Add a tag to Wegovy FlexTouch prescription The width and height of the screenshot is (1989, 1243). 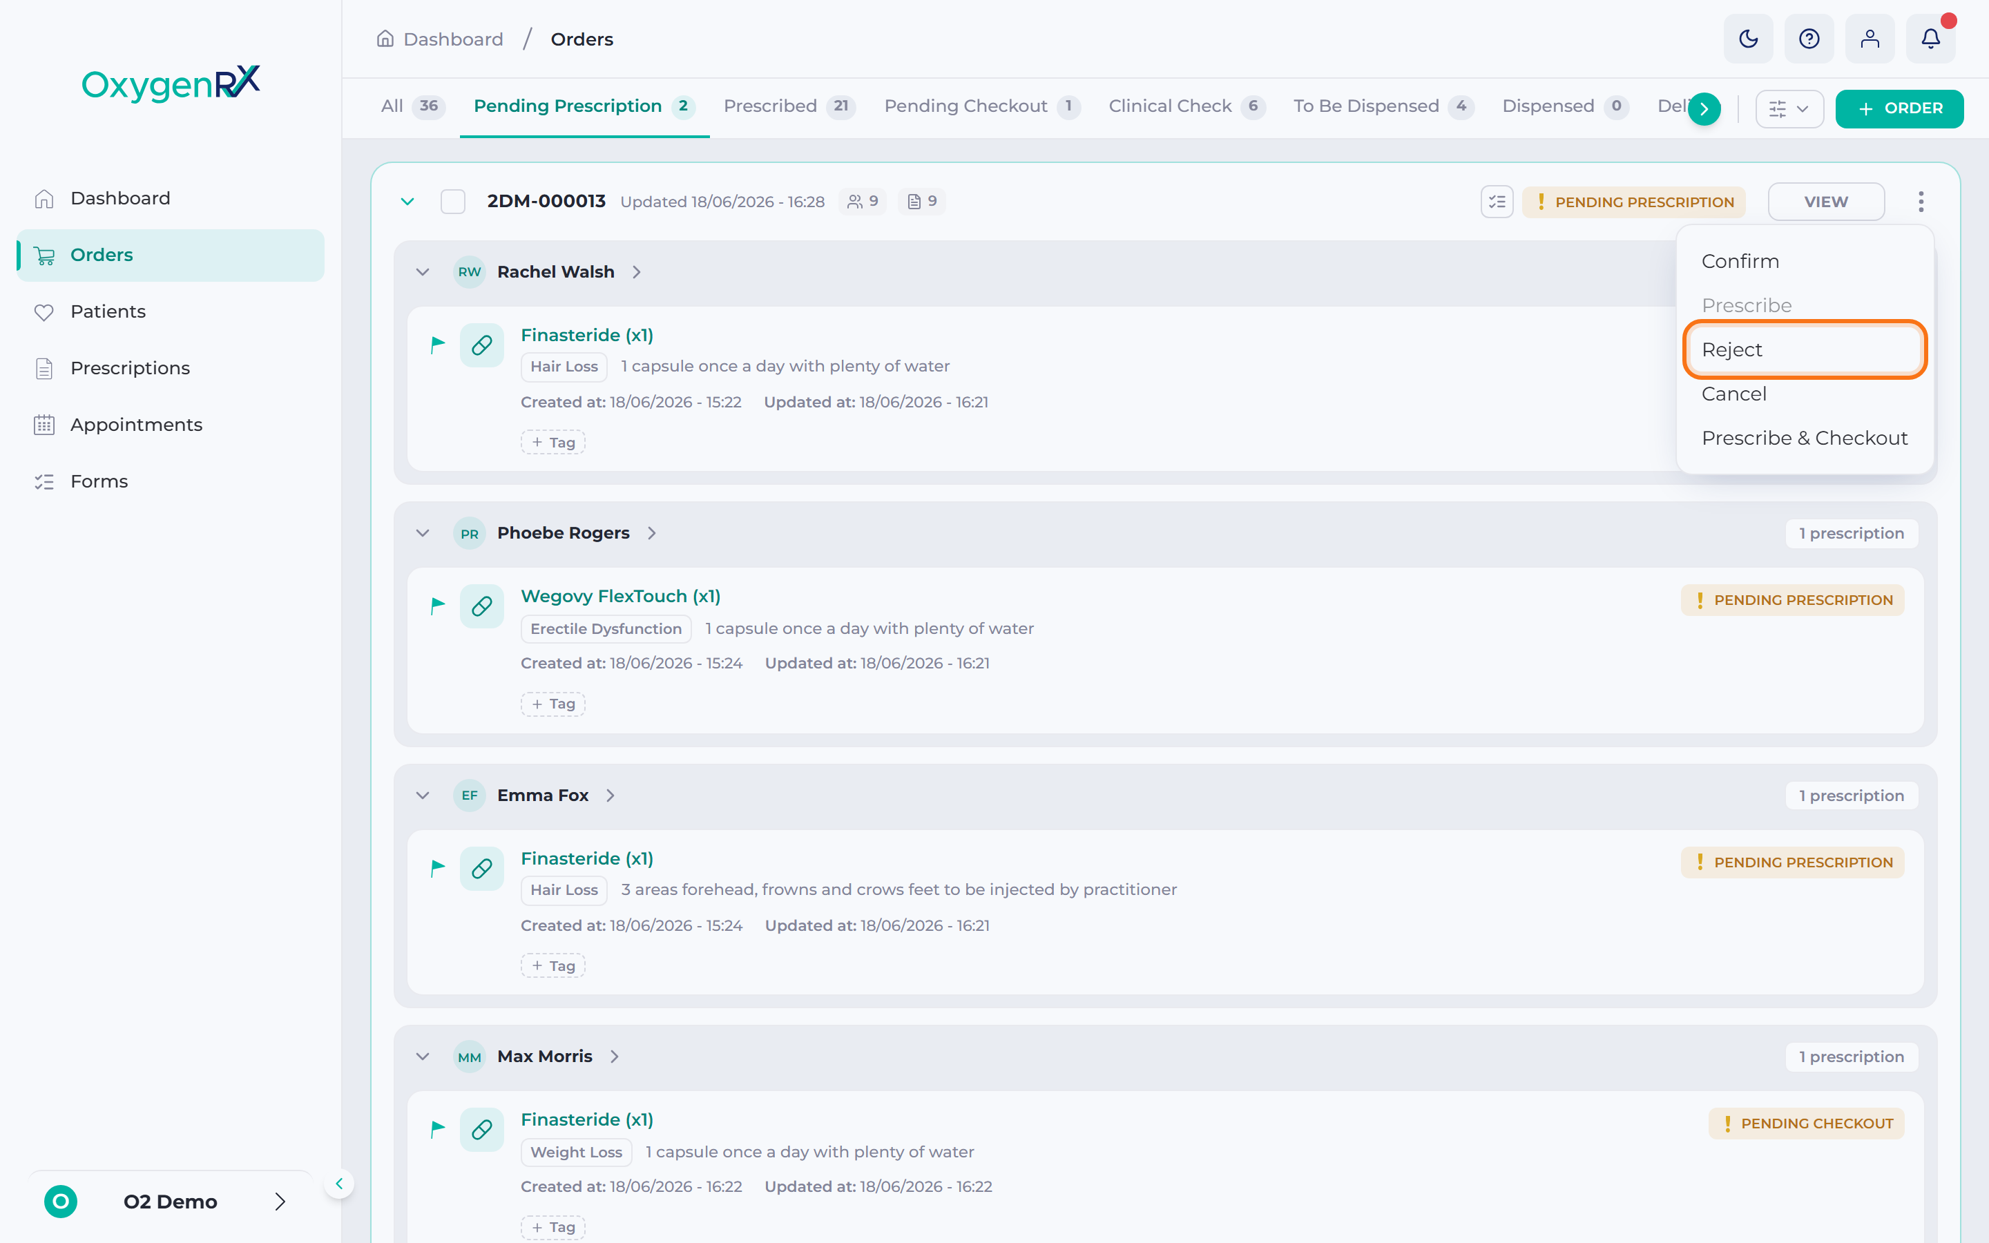click(x=552, y=704)
